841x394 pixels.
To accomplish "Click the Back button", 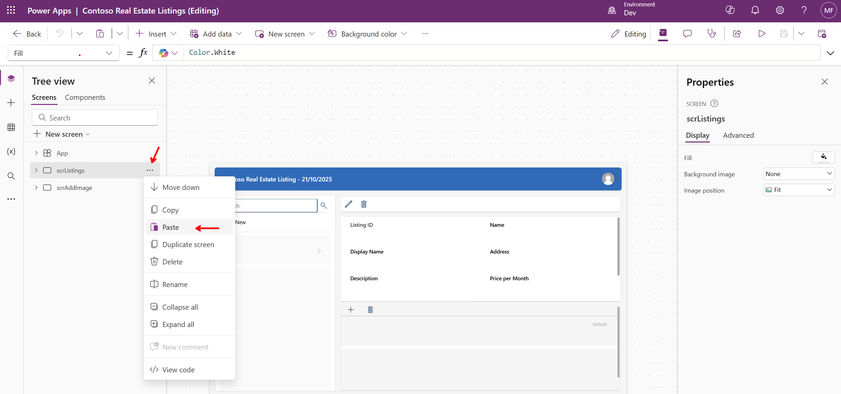I will pos(27,34).
